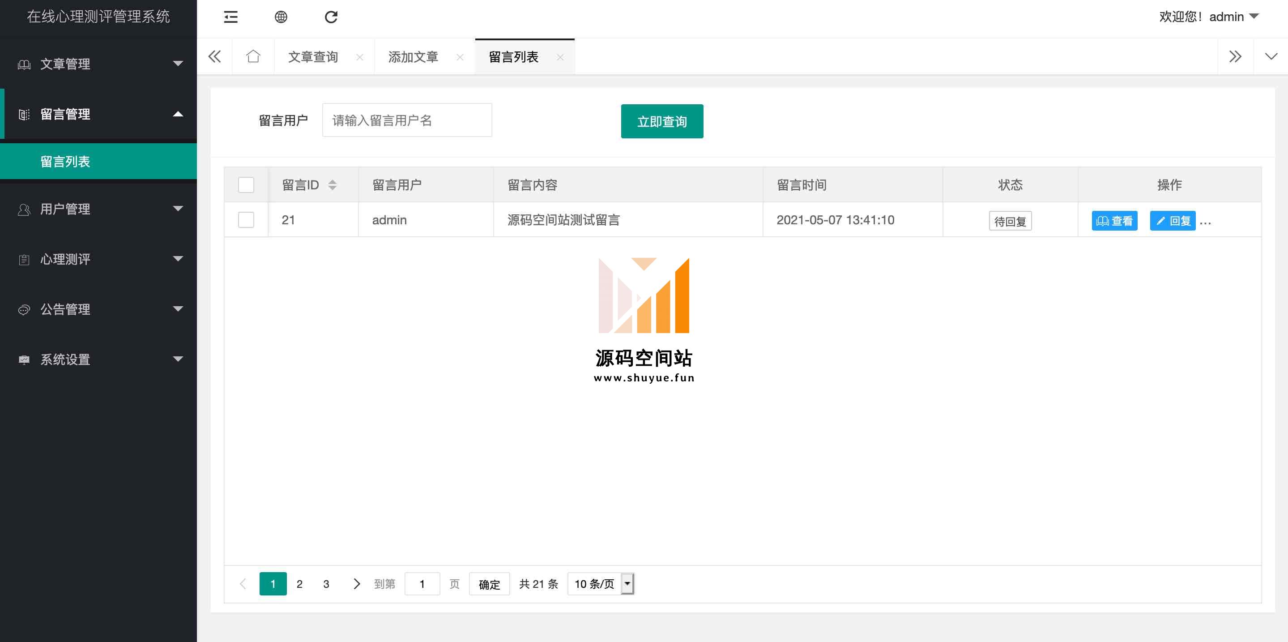This screenshot has width=1288, height=642.
Task: Click the 立即查询 search button
Action: click(662, 121)
